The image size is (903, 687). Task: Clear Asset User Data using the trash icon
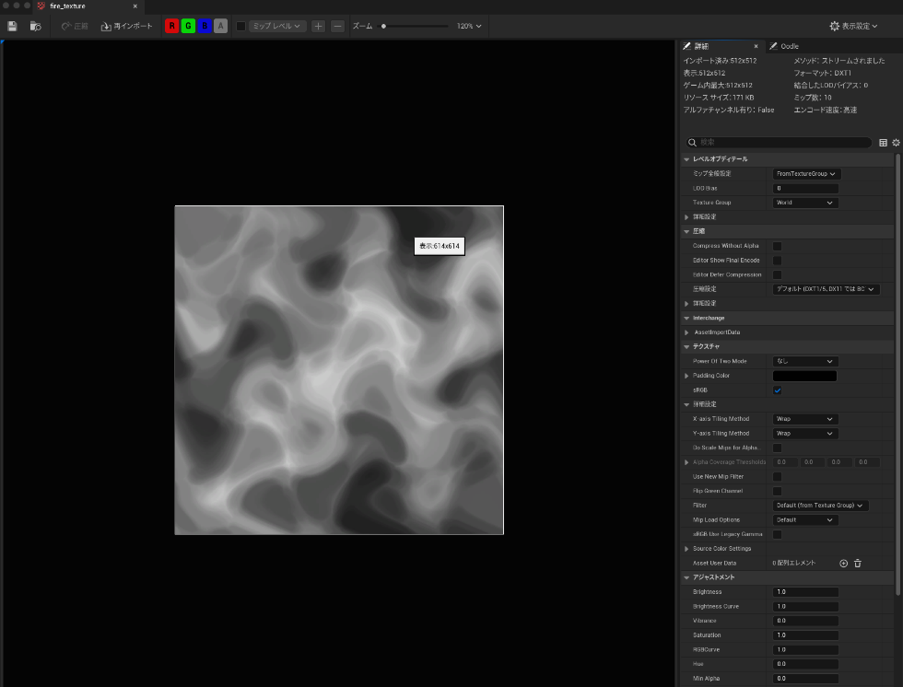[858, 563]
